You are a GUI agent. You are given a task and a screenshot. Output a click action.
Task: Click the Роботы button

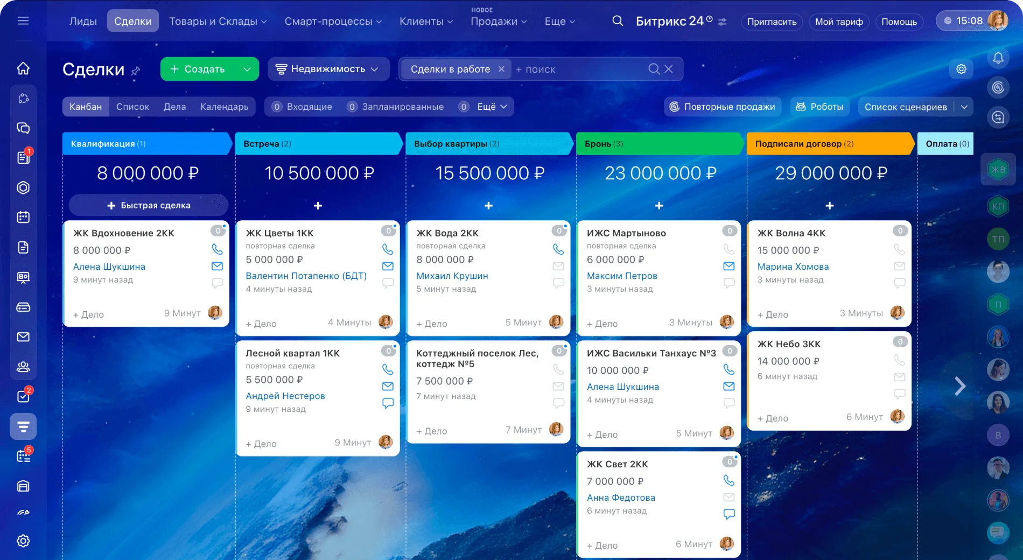[819, 107]
